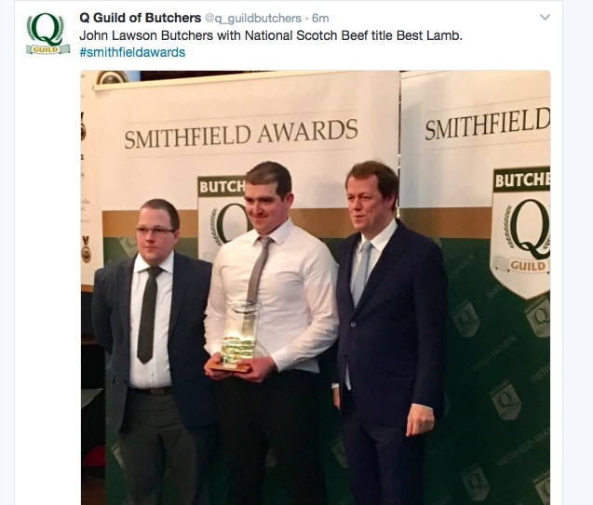This screenshot has height=505, width=593.
Task: Open the 6m timestamp permalink
Action: (x=320, y=18)
